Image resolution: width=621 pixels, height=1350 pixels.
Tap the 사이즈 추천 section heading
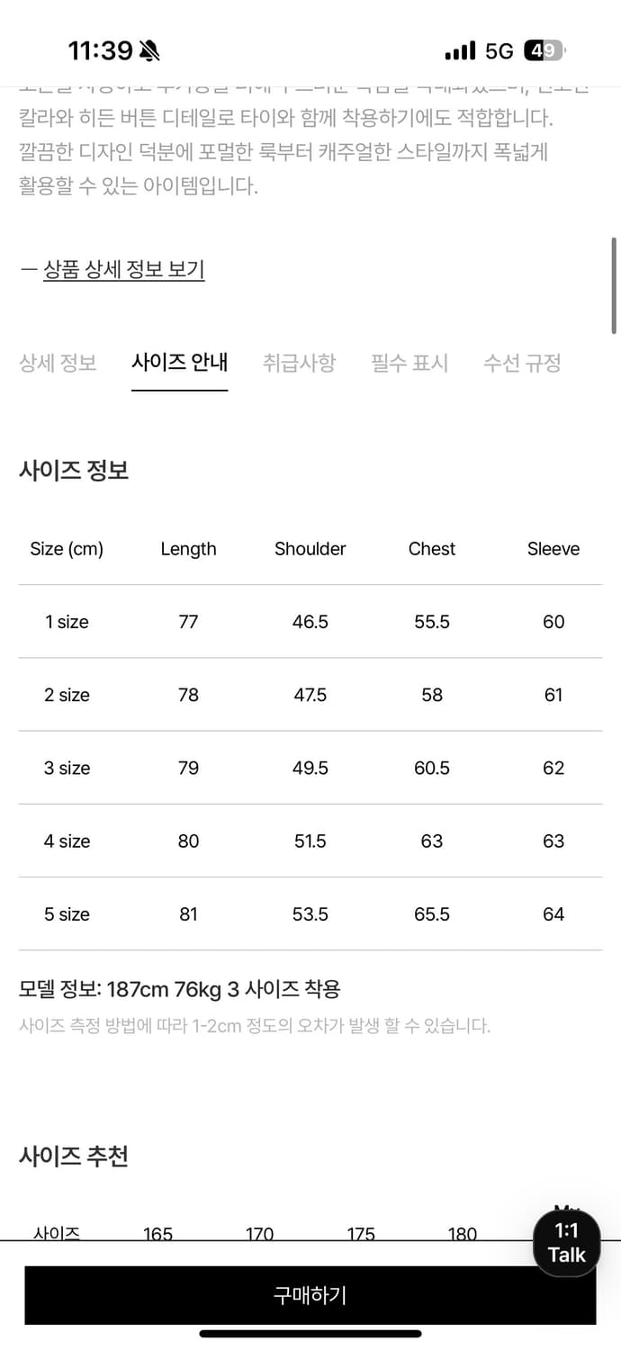click(x=74, y=1156)
